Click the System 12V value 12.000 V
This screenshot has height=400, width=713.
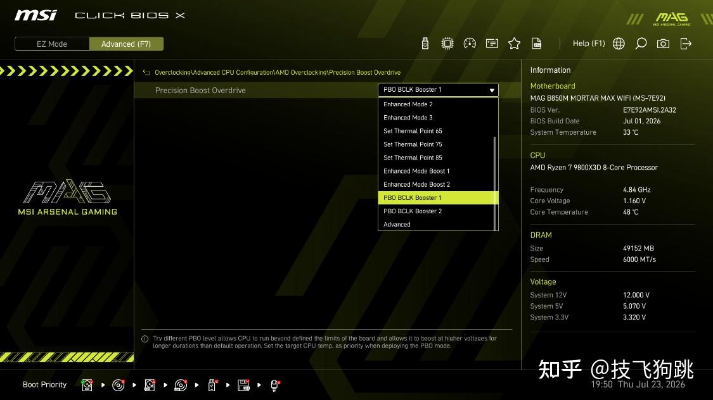[636, 295]
